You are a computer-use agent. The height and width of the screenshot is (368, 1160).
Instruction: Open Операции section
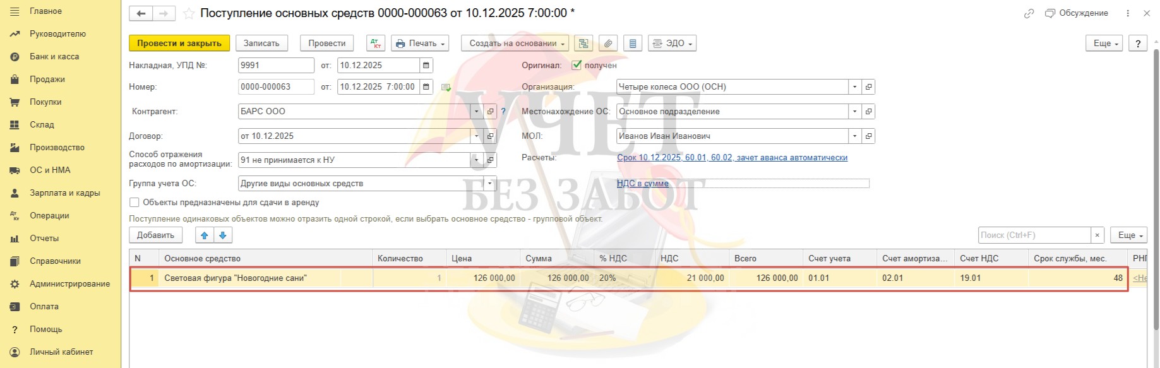[49, 216]
